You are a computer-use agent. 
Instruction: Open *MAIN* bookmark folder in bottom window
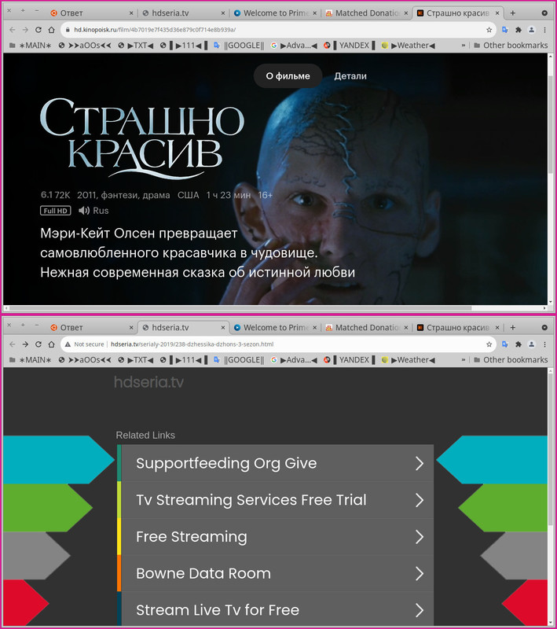(31, 360)
